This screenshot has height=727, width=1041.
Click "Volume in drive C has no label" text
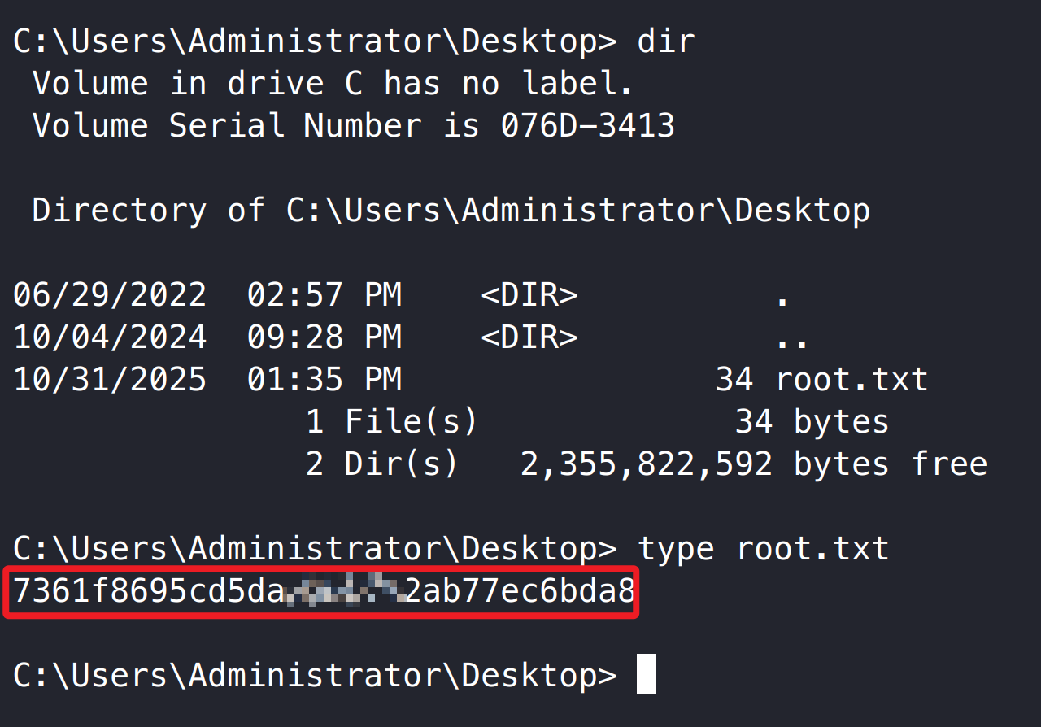tap(332, 83)
